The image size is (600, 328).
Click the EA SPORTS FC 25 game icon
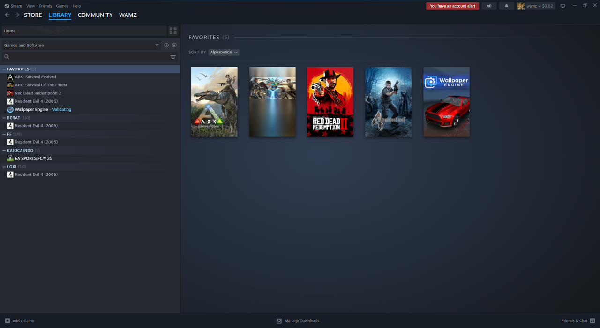pos(10,158)
